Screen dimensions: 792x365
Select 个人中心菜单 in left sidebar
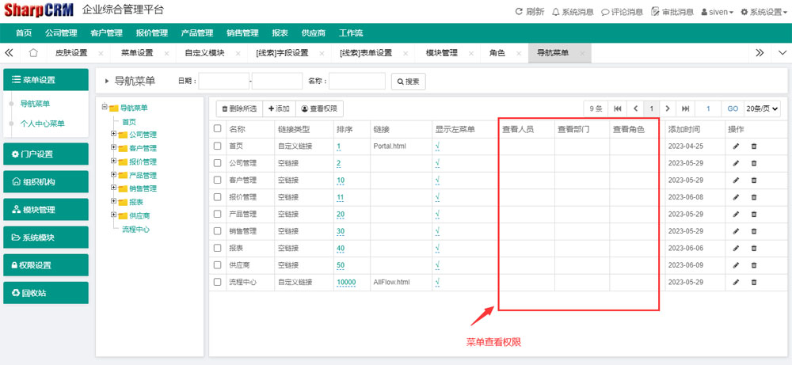(x=42, y=124)
